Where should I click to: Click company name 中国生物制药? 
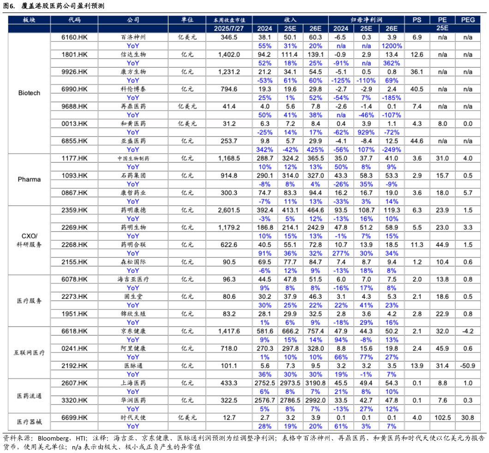point(133,158)
